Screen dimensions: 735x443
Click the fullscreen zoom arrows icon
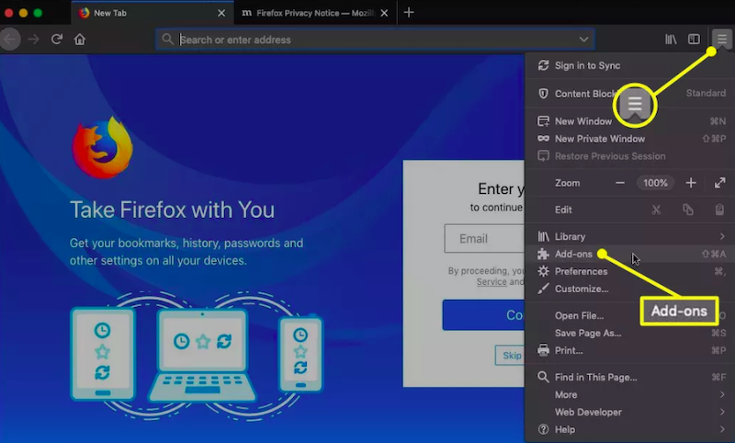tap(719, 183)
